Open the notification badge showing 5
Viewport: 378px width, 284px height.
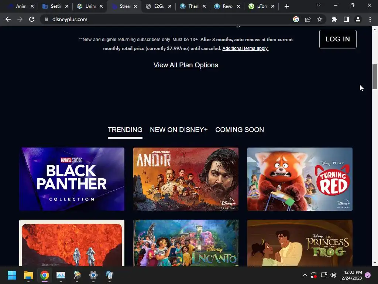(x=368, y=275)
